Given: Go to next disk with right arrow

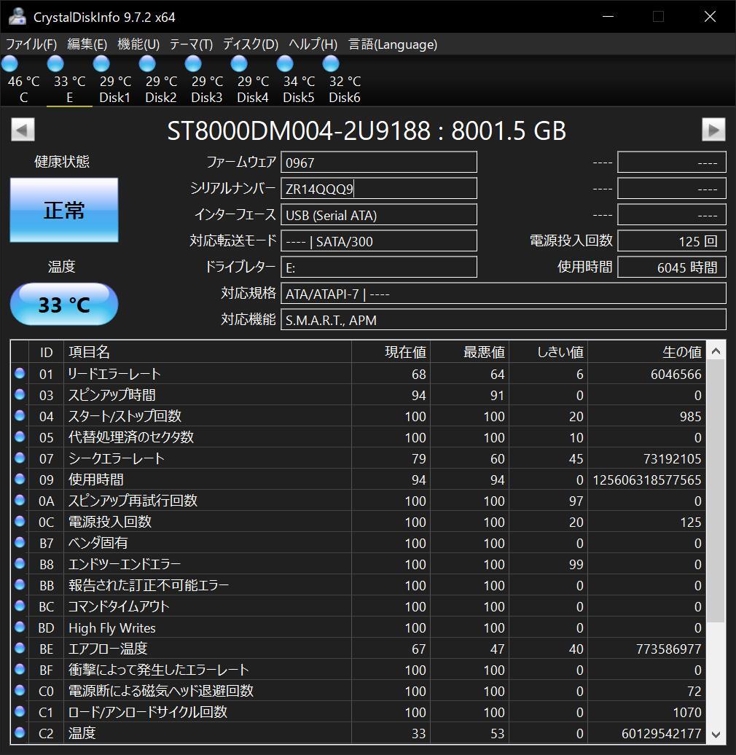Looking at the screenshot, I should point(713,130).
